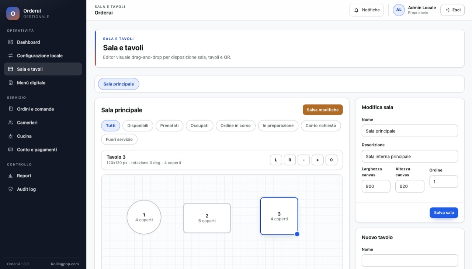Edit the Larghezza canvas value
472x269 pixels.
[x=376, y=186]
